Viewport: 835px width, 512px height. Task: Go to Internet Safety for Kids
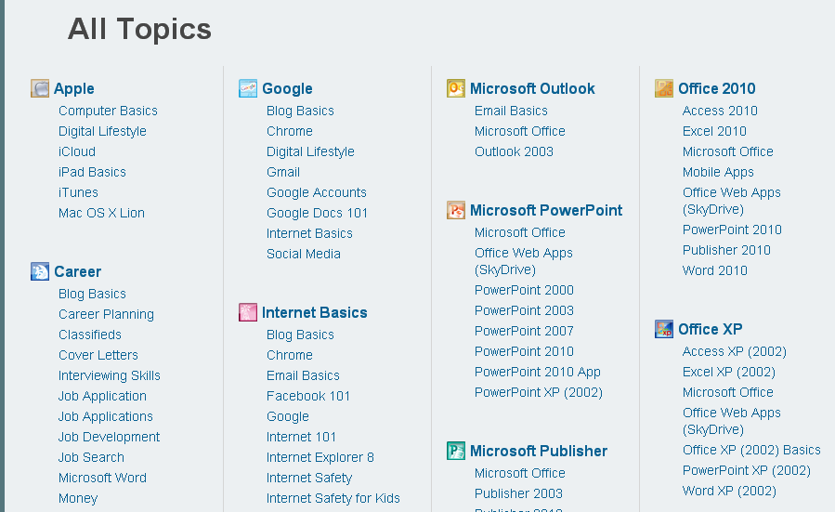tap(333, 498)
